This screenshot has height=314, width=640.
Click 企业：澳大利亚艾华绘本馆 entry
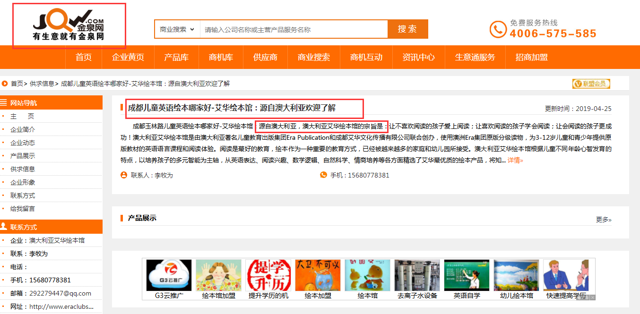[47, 240]
